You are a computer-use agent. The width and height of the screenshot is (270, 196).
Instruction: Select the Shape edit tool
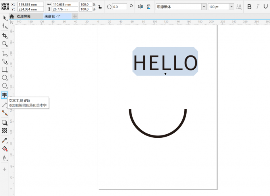(4, 26)
